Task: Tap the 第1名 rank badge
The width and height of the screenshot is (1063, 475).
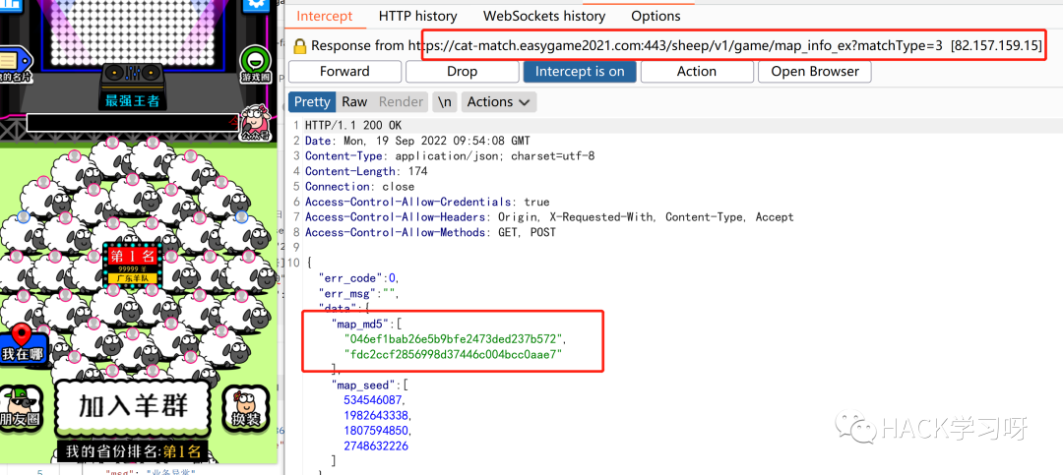Action: 133,265
